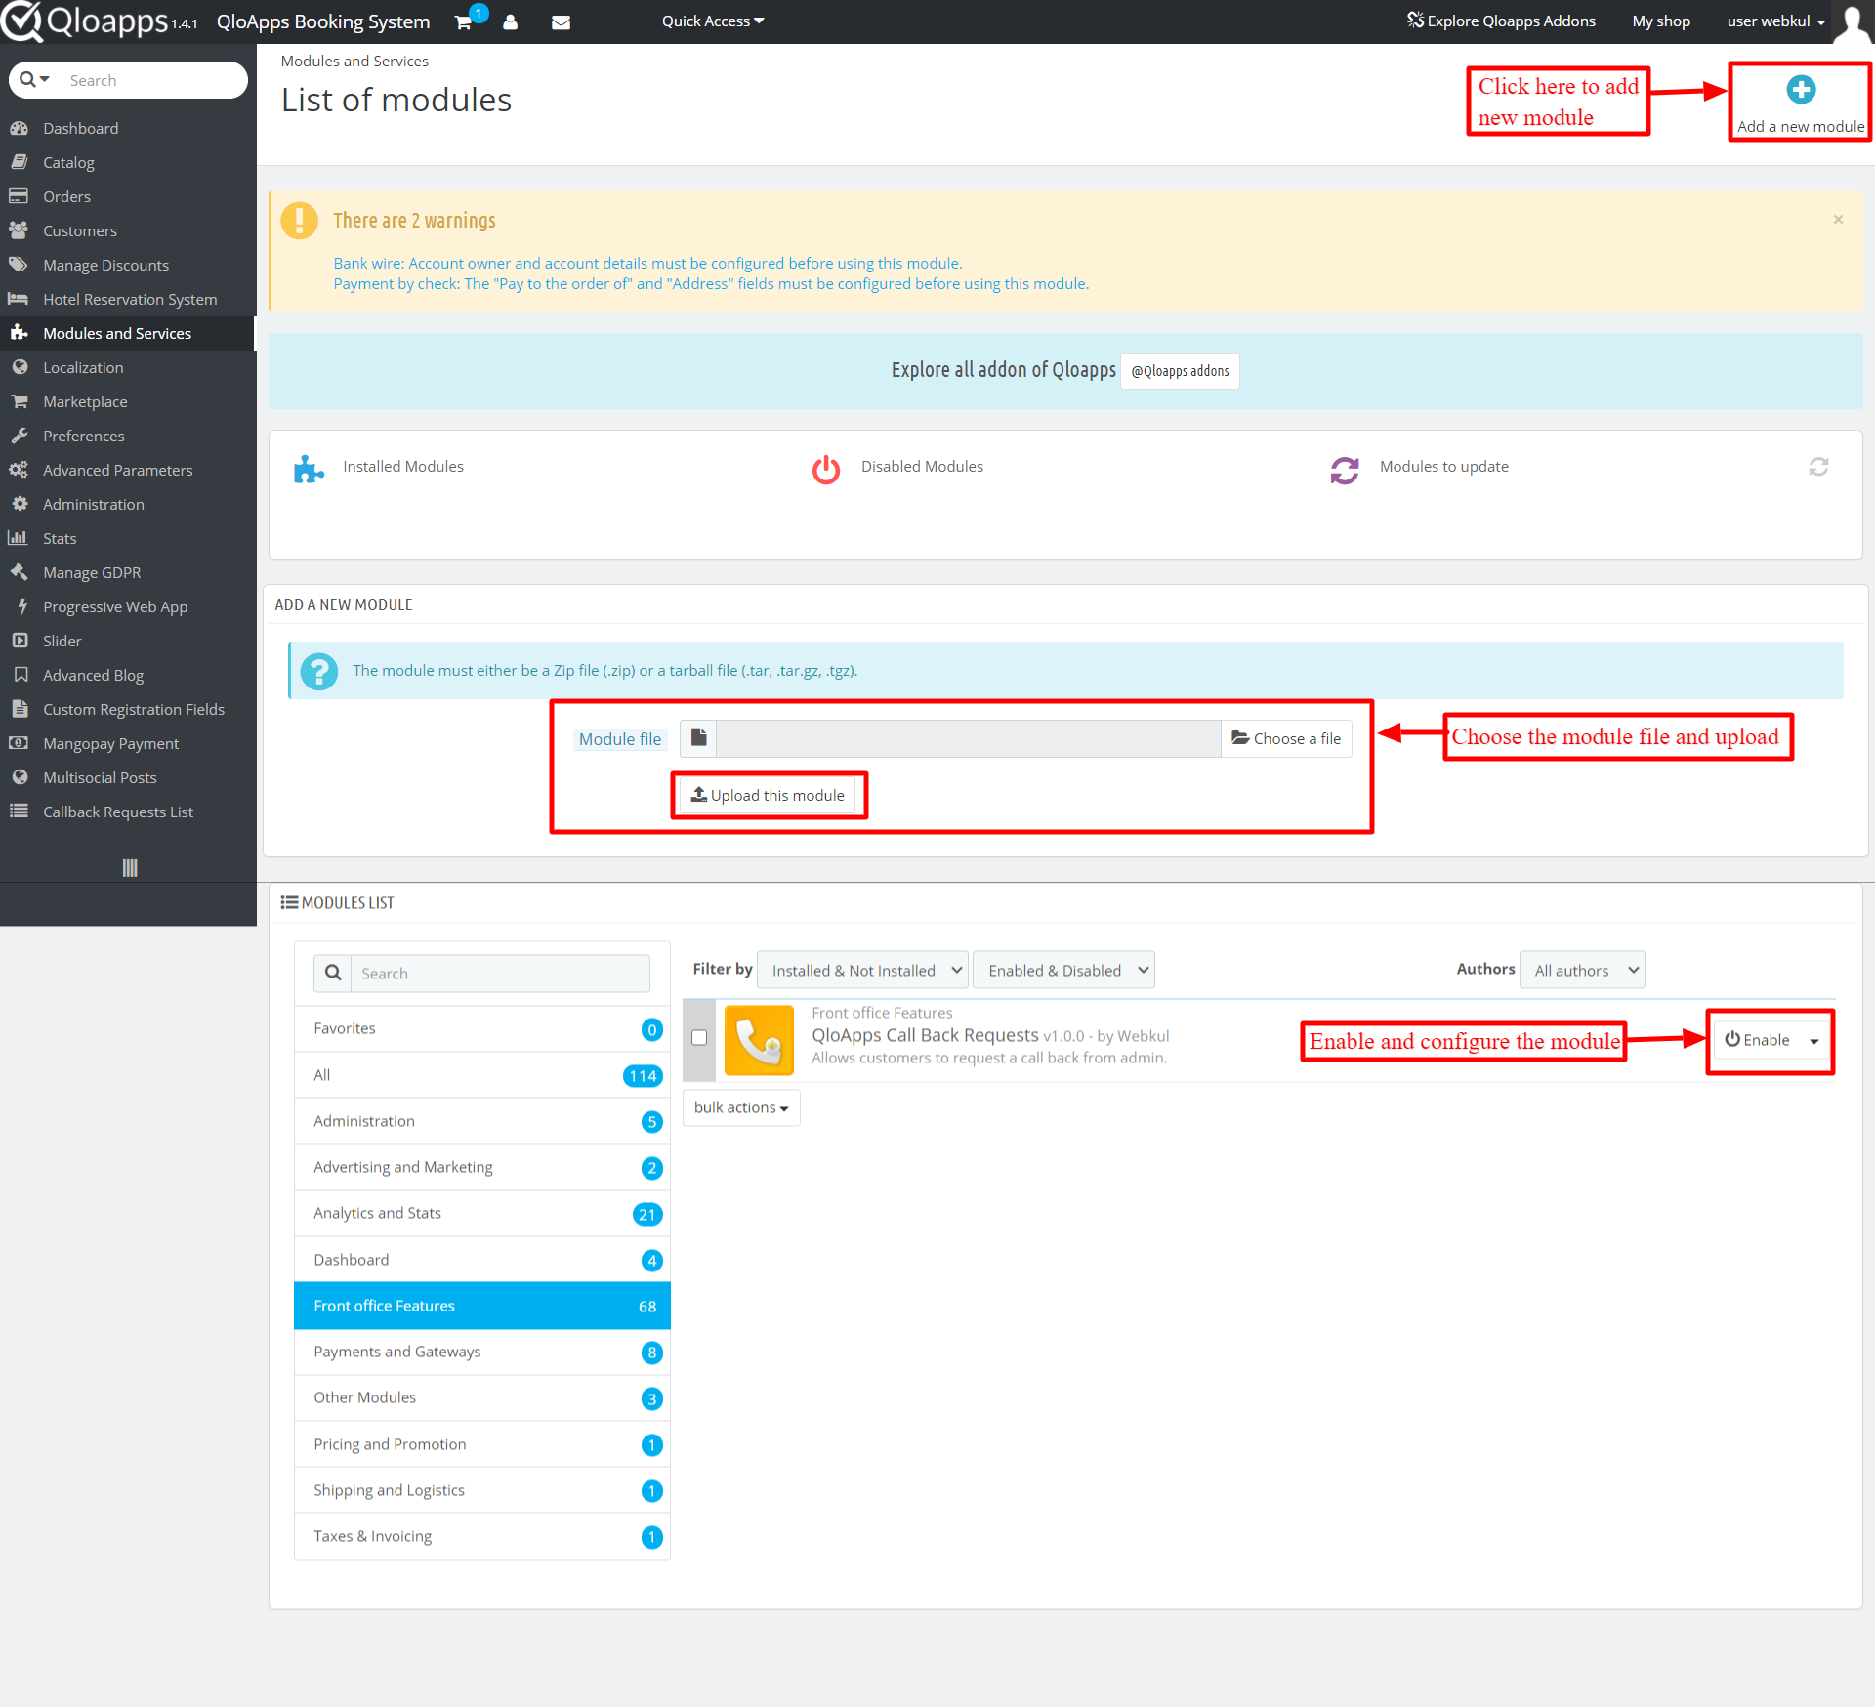Expand the caret next to Enable button
This screenshot has width=1875, height=1707.
click(x=1813, y=1041)
